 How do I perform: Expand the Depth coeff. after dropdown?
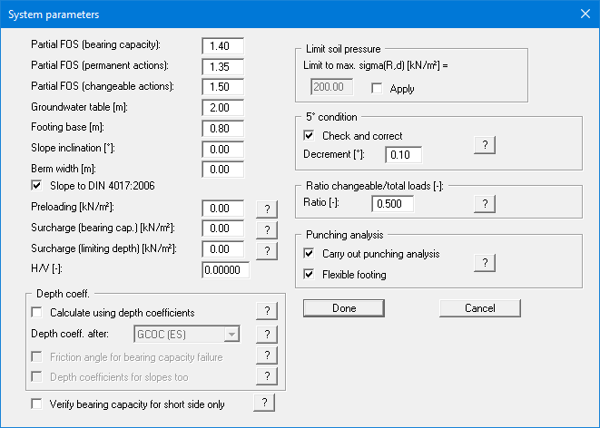pyautogui.click(x=231, y=334)
